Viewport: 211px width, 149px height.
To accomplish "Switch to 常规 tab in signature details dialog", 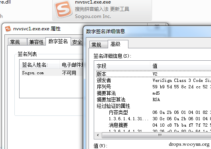I will tap(99, 45).
